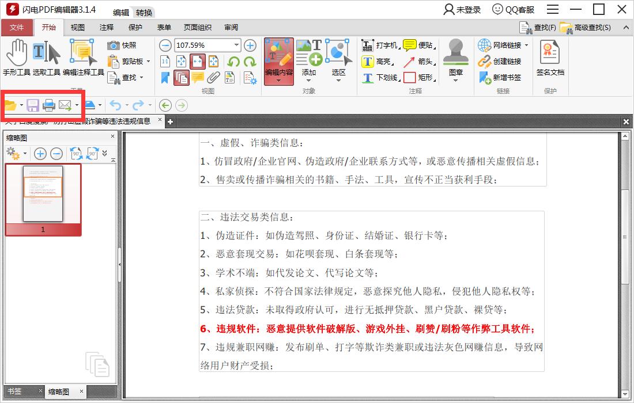Click the minus control to zoom out

click(165, 45)
